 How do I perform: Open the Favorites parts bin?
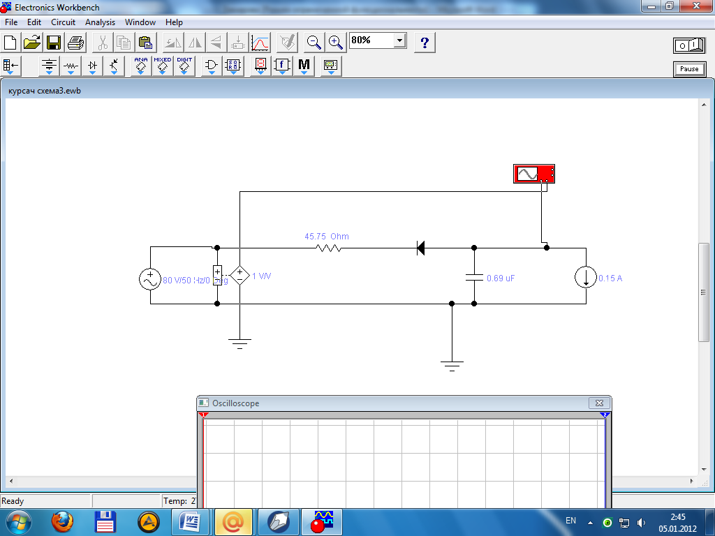[x=10, y=66]
